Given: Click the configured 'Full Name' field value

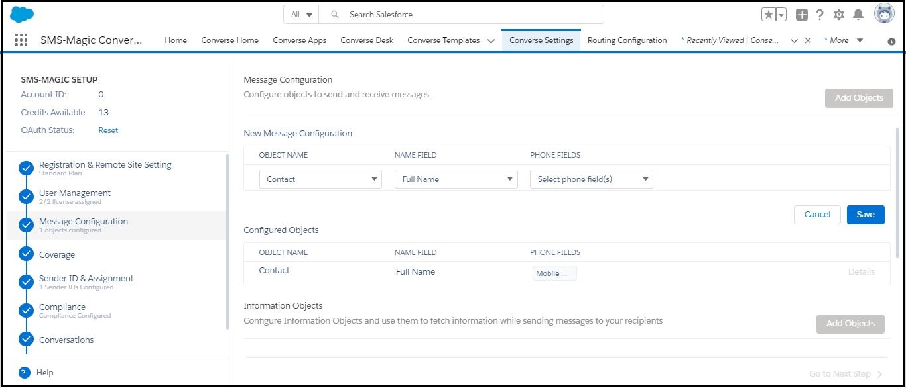Looking at the screenshot, I should click(x=415, y=271).
